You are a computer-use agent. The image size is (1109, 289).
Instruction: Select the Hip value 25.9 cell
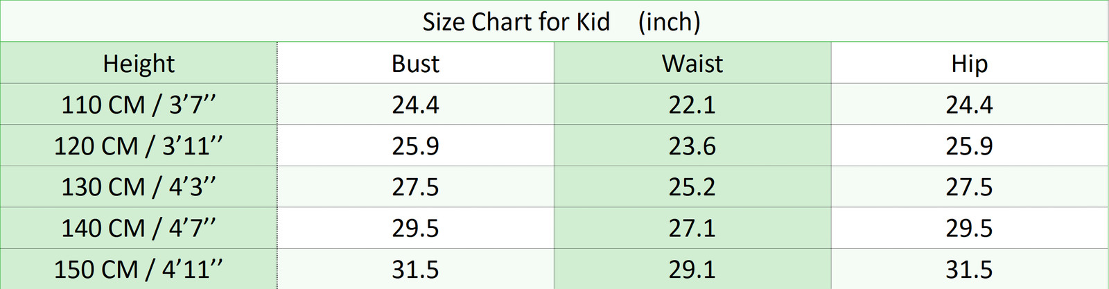click(x=969, y=146)
